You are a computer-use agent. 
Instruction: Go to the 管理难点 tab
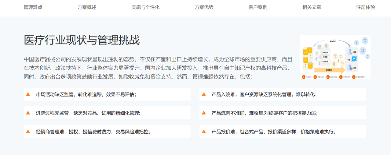(x=33, y=7)
